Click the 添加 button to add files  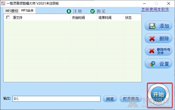[158, 26]
